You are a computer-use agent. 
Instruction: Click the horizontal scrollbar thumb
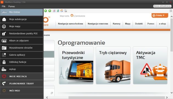[117, 98]
